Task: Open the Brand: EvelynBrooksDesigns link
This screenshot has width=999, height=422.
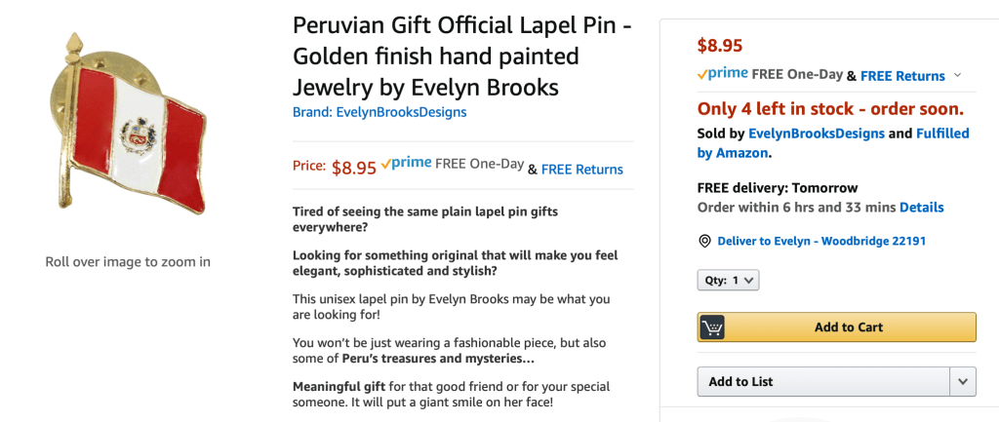Action: [380, 112]
